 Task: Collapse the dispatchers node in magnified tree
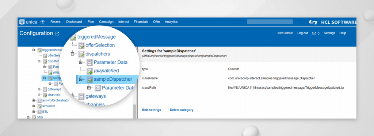(x=73, y=54)
